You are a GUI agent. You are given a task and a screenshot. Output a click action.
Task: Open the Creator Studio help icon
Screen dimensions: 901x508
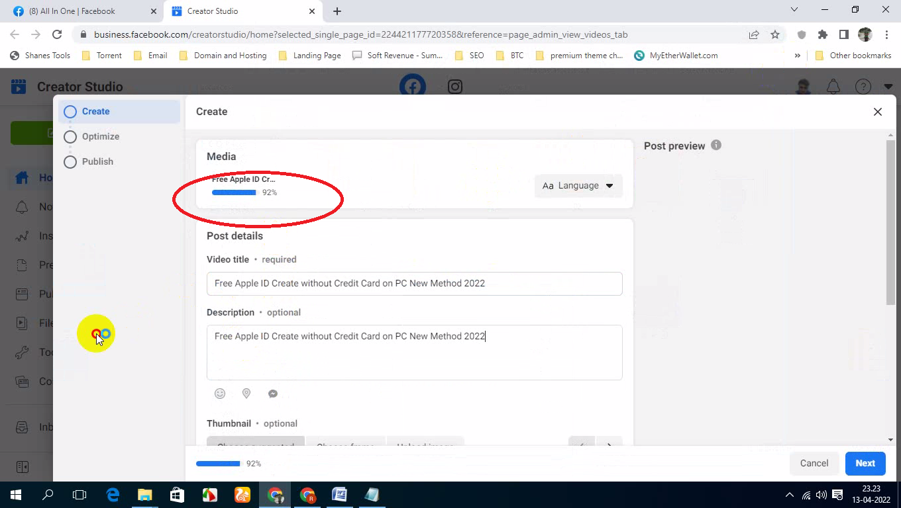[863, 86]
